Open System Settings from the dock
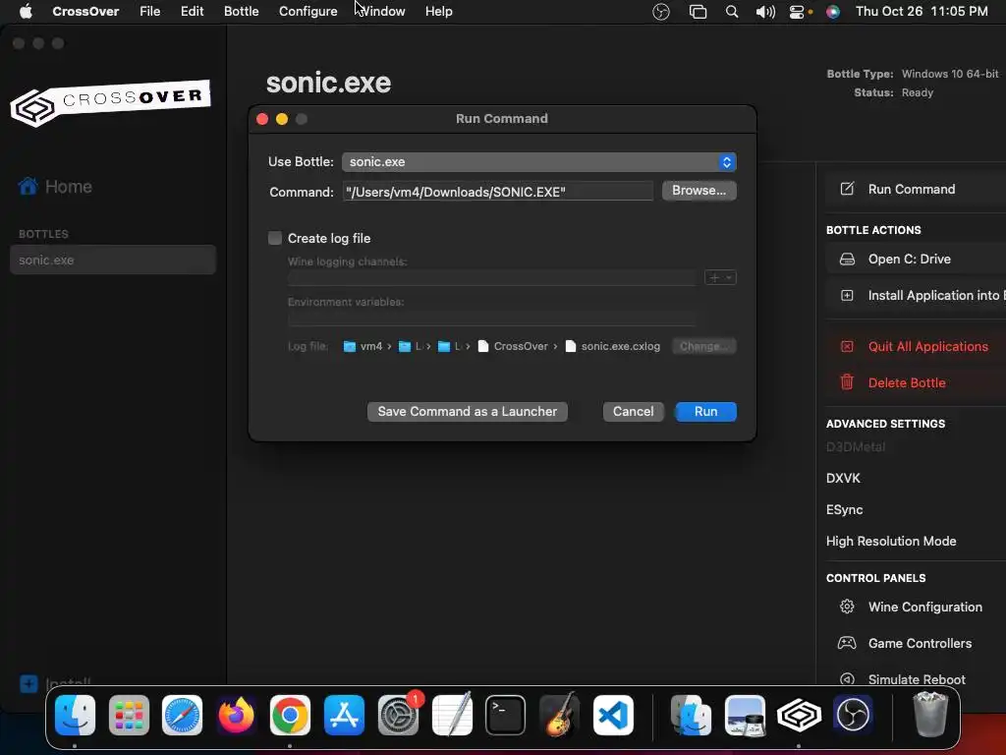 [398, 715]
